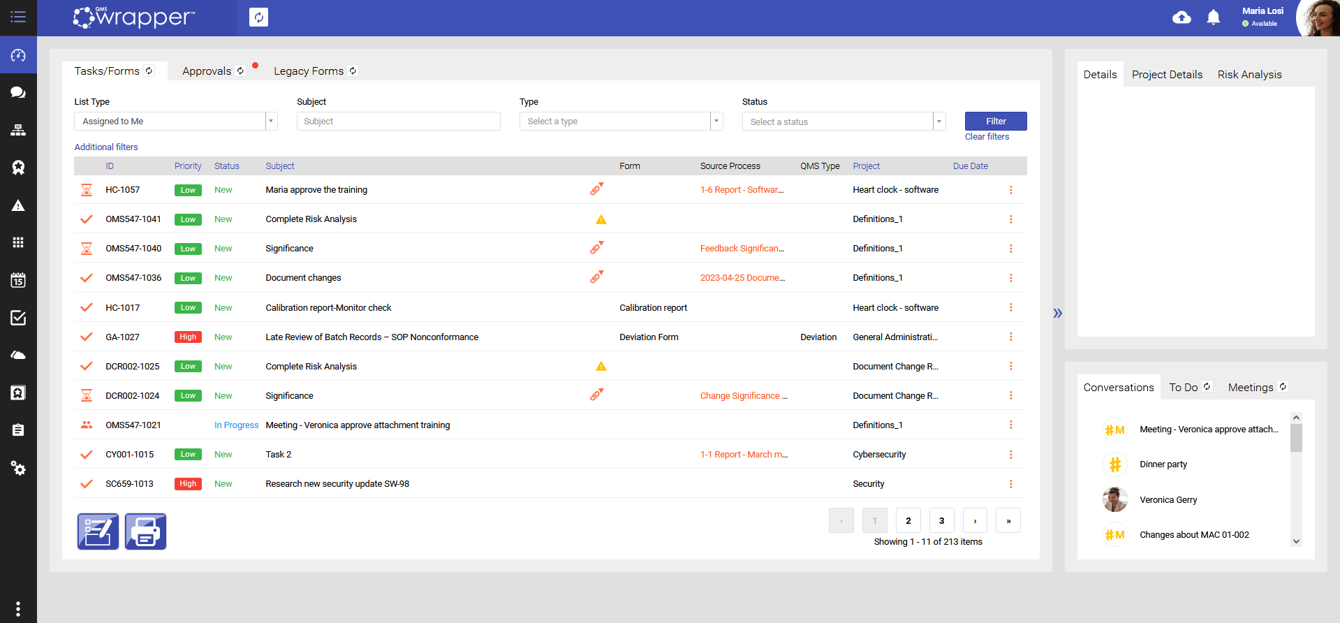The width and height of the screenshot is (1340, 623).
Task: Open source process 1-6 Report - Softwar...
Action: click(742, 190)
